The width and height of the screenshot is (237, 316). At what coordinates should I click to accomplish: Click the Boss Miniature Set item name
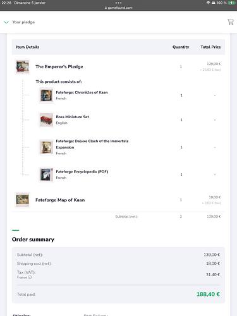[73, 117]
